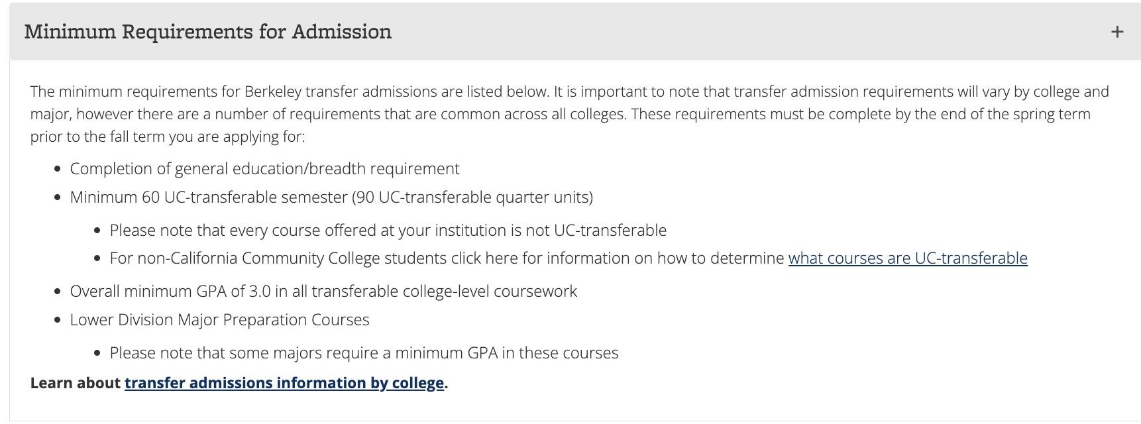Click the 'Learn about' bold text

pos(76,383)
